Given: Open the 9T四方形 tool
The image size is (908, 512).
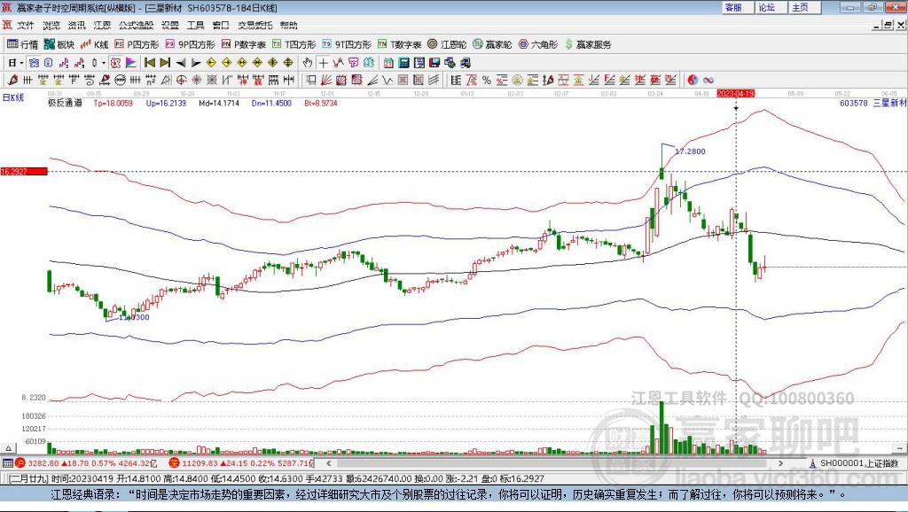Looking at the screenshot, I should click(347, 44).
